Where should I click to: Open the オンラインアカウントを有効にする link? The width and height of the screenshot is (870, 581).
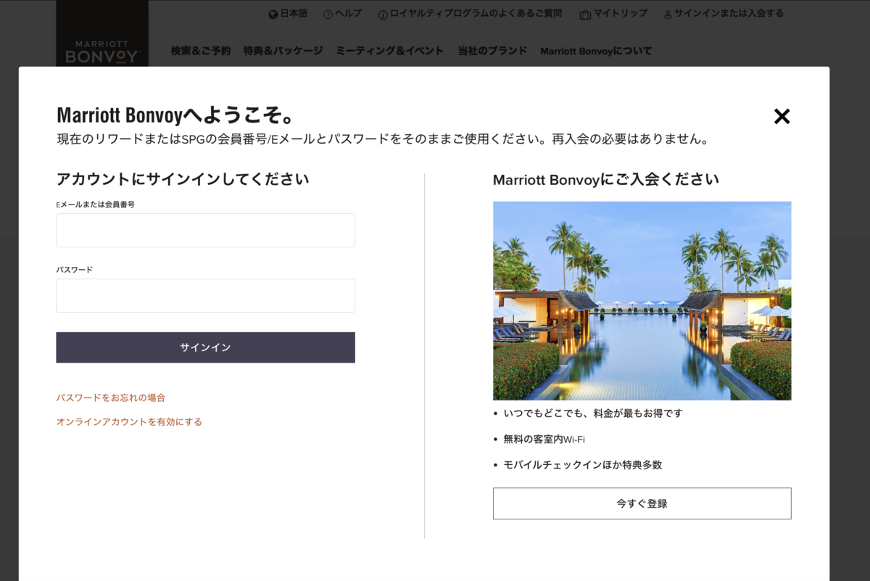pos(129,421)
